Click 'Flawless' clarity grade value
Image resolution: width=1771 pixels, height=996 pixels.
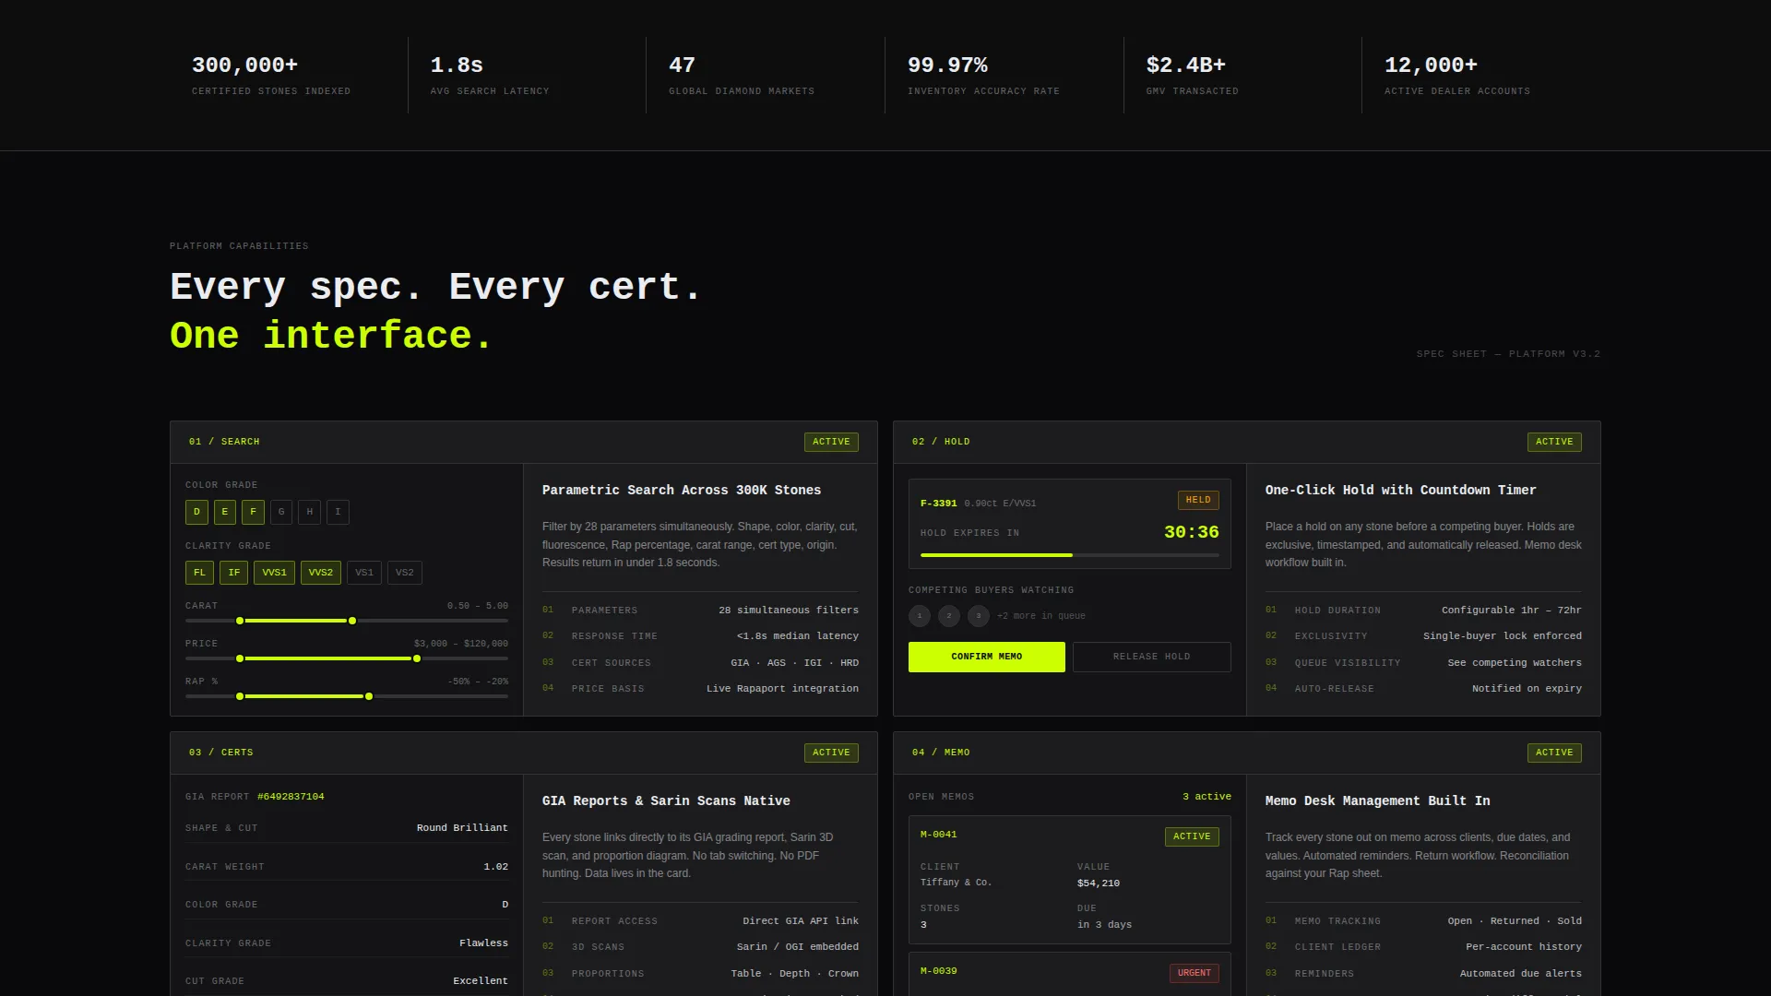[x=483, y=943]
